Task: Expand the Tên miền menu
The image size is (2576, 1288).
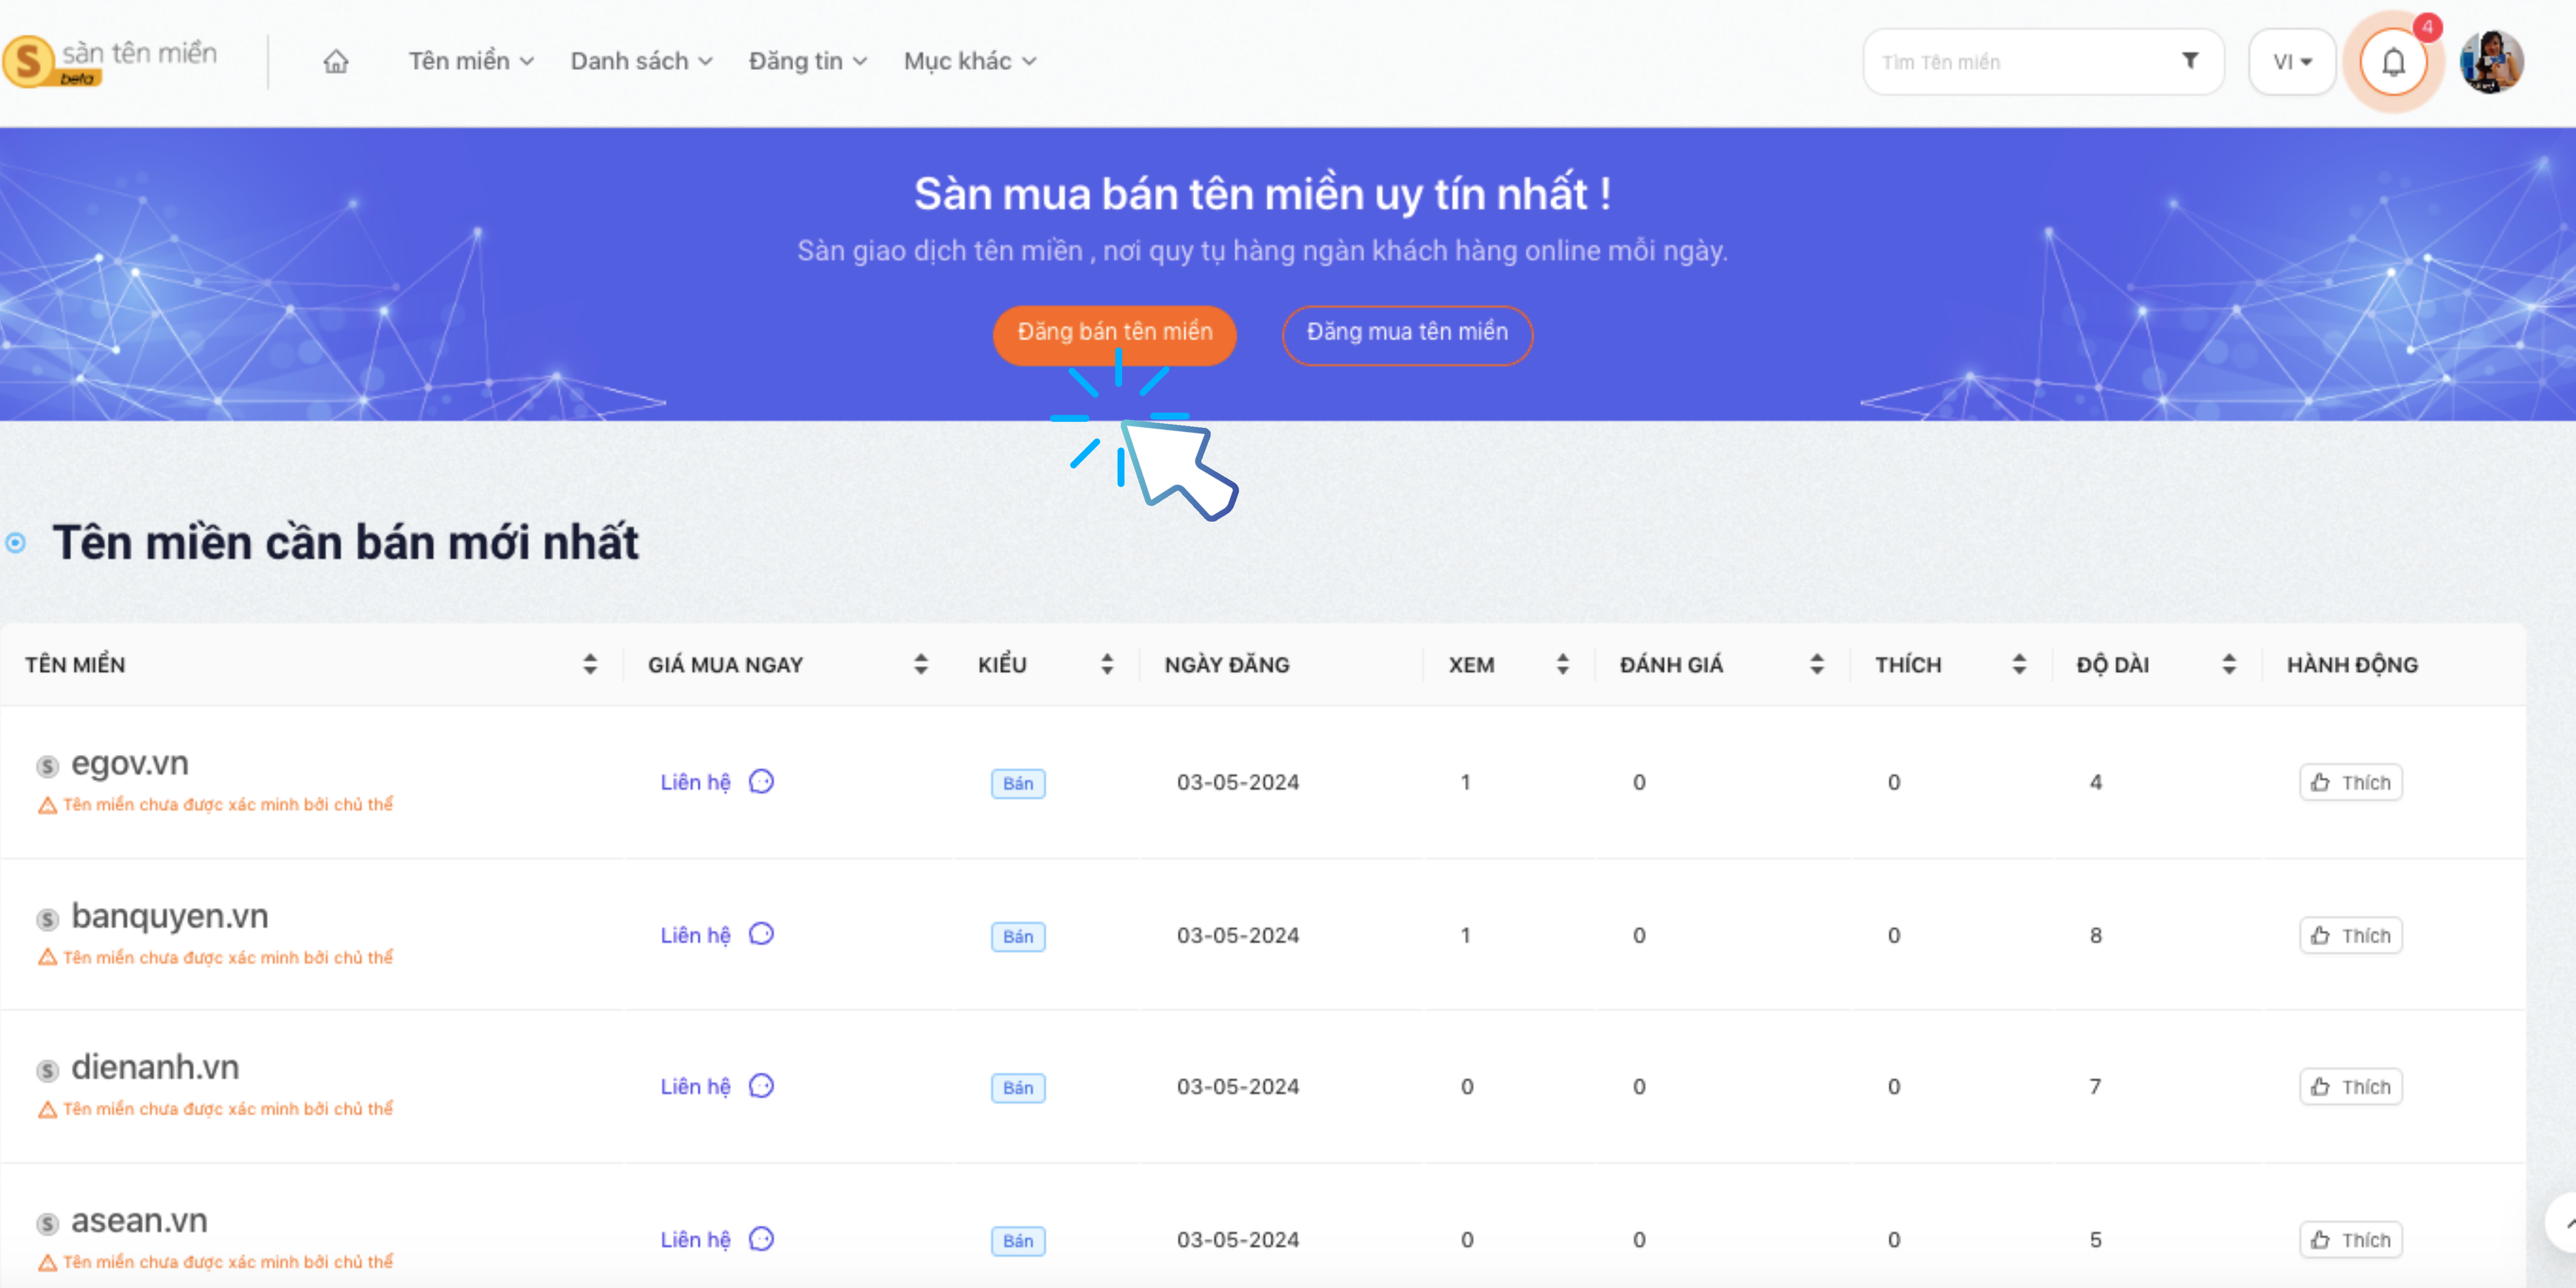Action: [x=471, y=61]
